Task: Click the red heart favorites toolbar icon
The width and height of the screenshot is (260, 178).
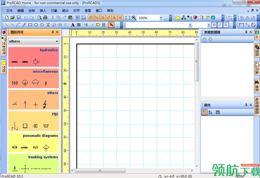Action: tap(195, 17)
